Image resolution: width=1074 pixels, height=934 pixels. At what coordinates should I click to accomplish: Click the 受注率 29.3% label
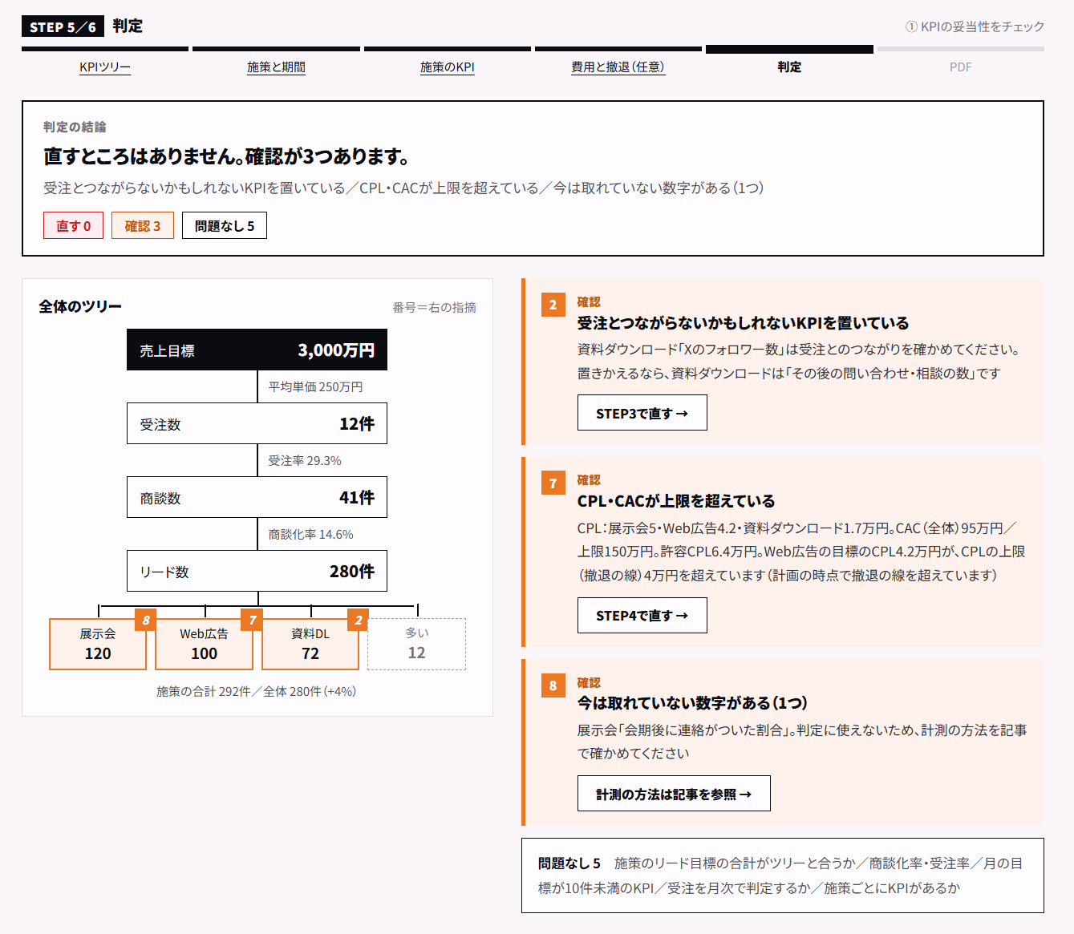[x=305, y=460]
